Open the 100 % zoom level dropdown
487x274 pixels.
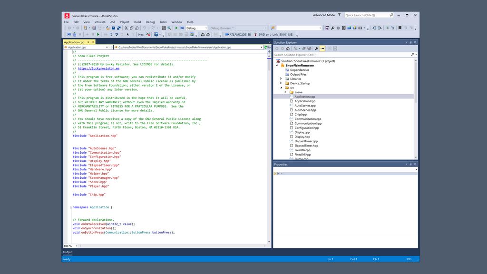pos(71,246)
